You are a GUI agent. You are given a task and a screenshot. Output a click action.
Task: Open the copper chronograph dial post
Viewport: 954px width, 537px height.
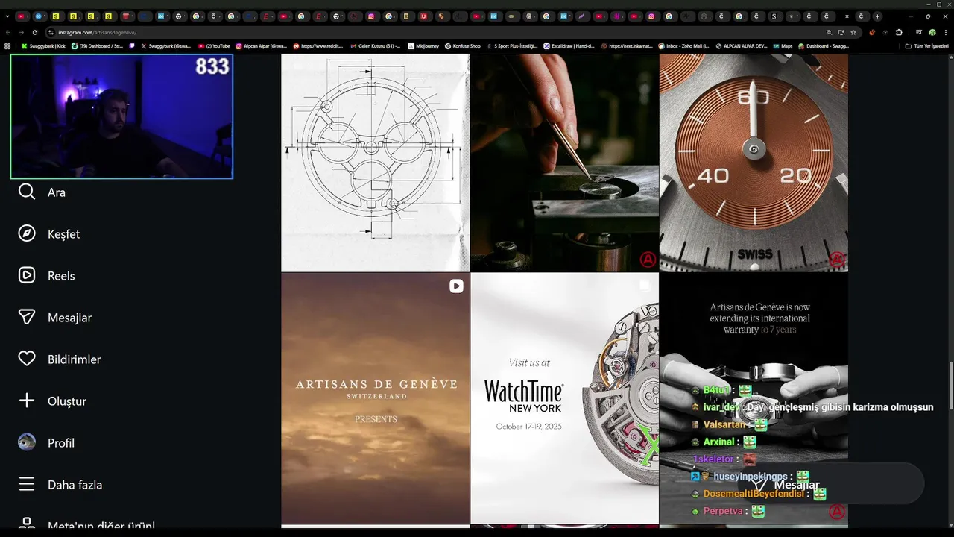tap(754, 163)
